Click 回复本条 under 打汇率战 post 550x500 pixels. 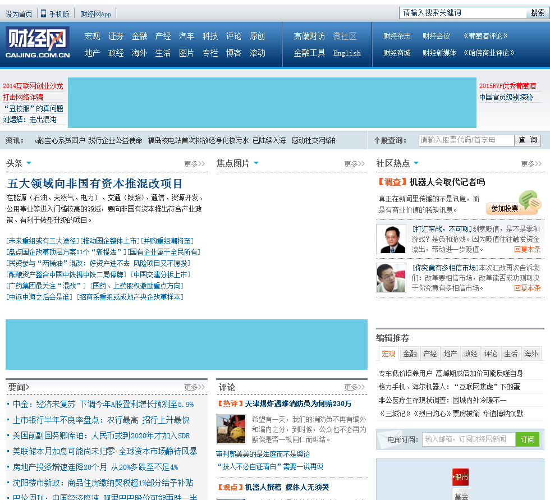[527, 249]
